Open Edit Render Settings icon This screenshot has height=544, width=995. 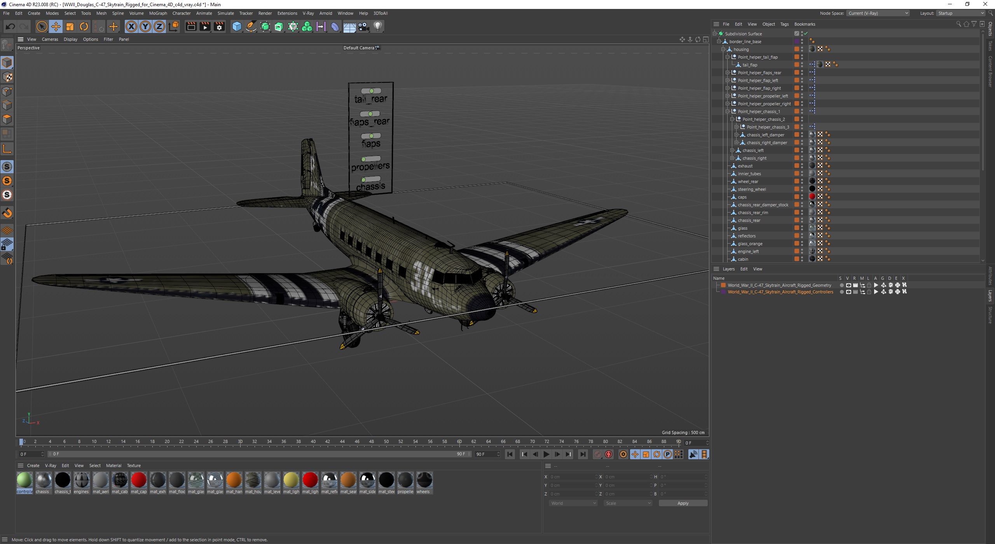tap(219, 26)
